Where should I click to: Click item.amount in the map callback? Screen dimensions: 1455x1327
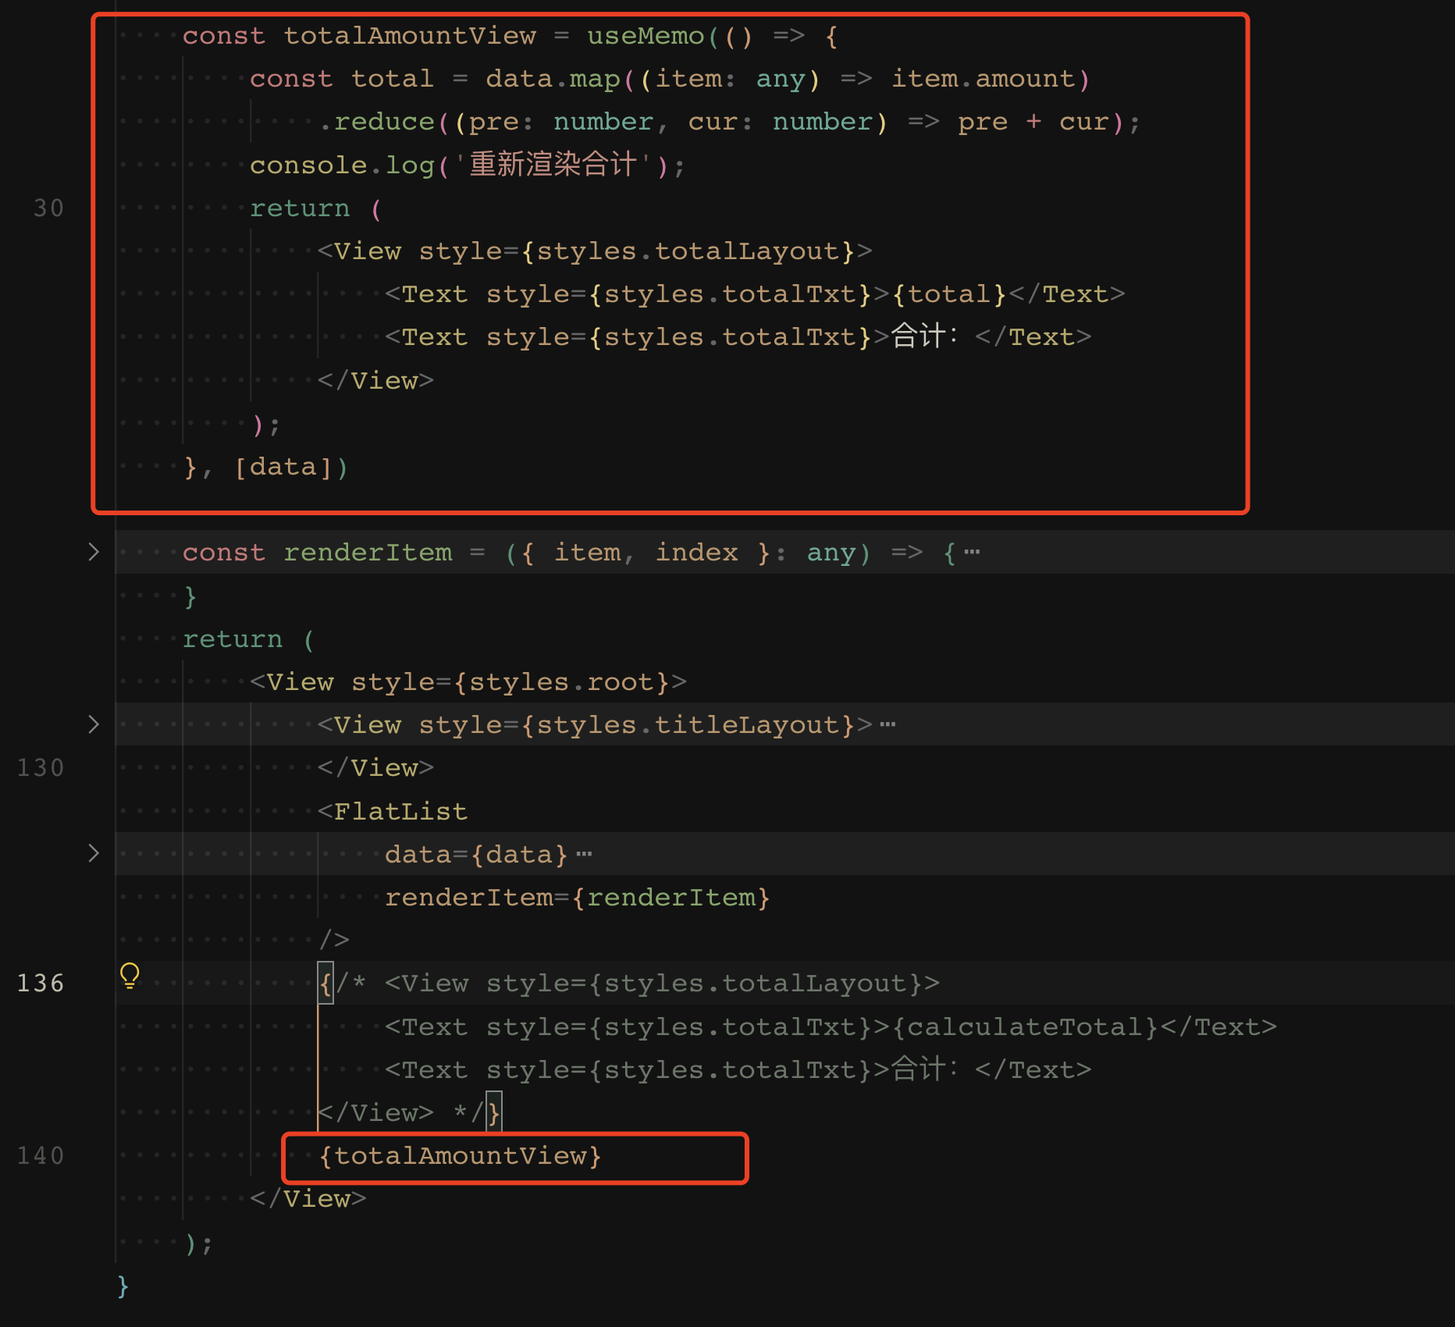[984, 79]
